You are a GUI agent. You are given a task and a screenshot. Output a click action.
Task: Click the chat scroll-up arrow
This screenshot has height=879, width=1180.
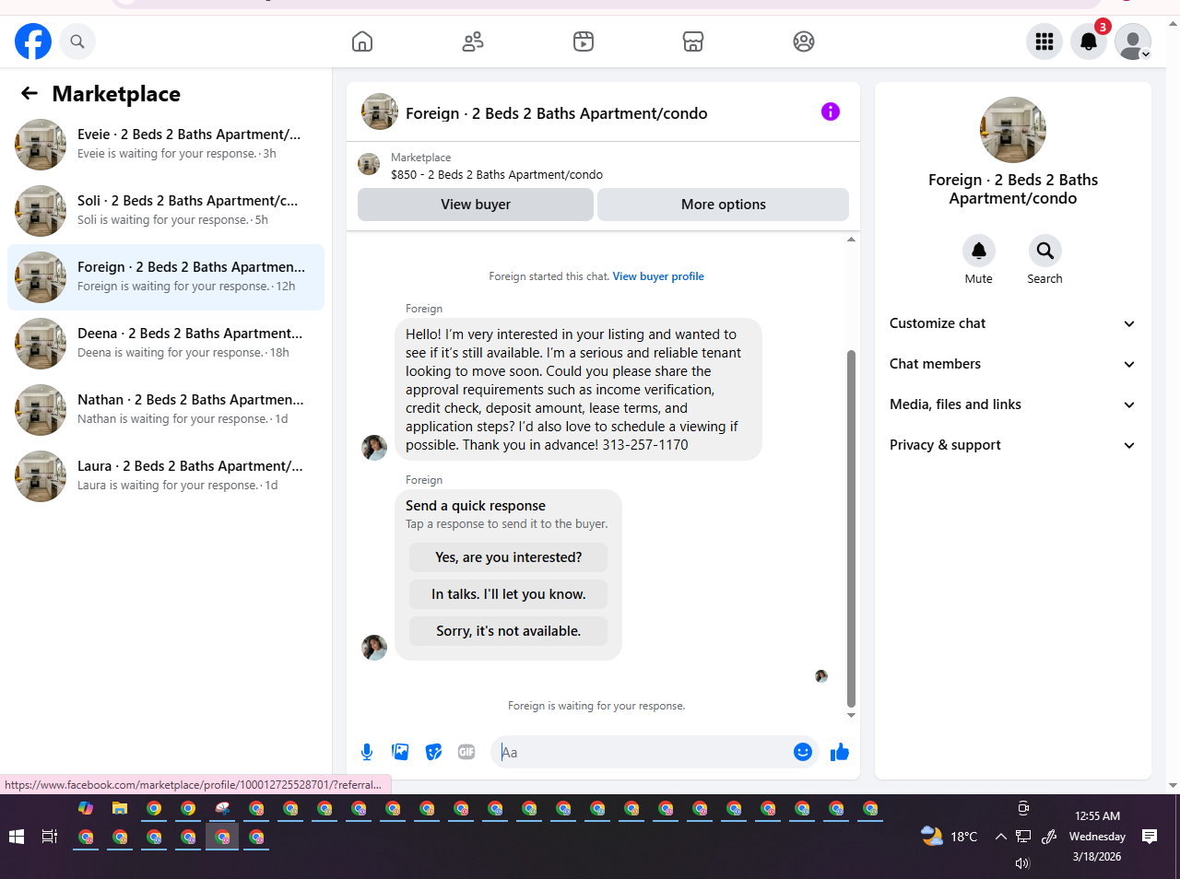[x=851, y=240]
